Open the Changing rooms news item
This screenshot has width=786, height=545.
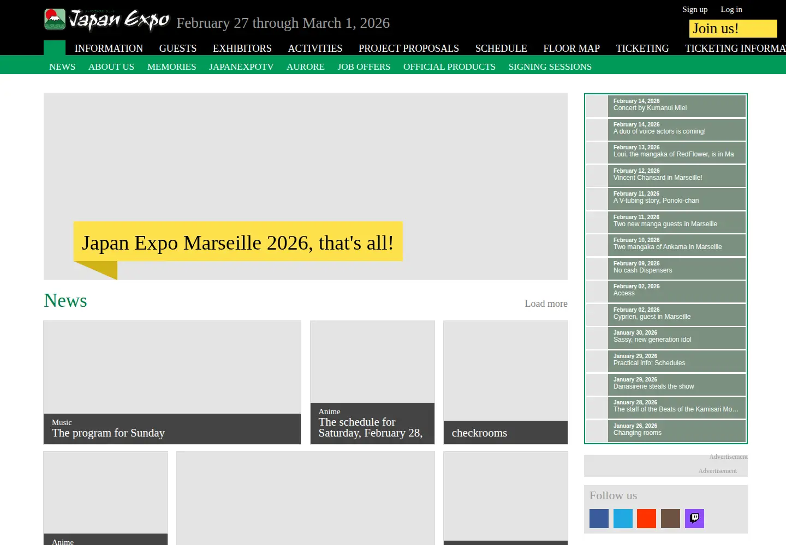point(666,431)
